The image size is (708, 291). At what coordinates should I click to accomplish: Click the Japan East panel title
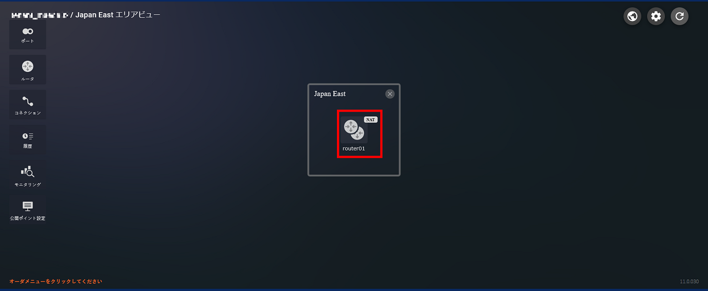pyautogui.click(x=330, y=94)
